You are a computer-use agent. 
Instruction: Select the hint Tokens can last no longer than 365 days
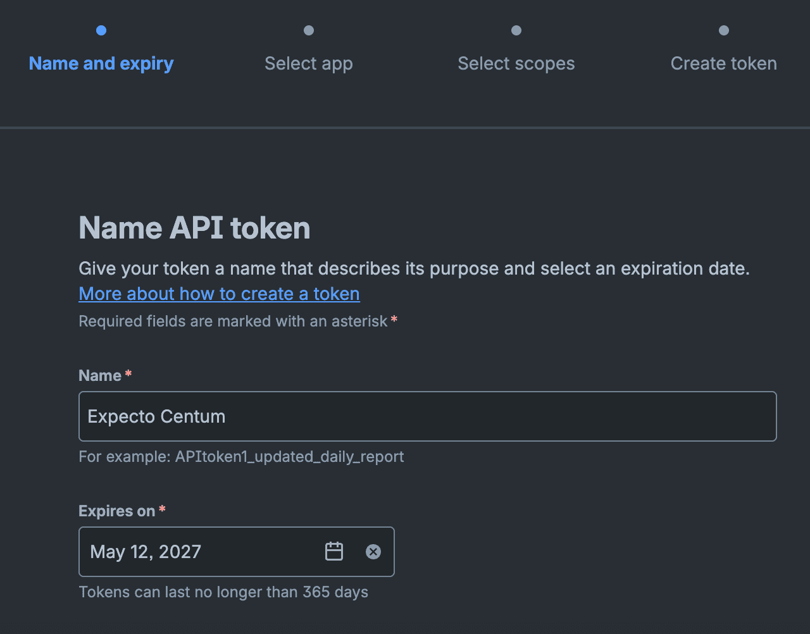[x=223, y=592]
